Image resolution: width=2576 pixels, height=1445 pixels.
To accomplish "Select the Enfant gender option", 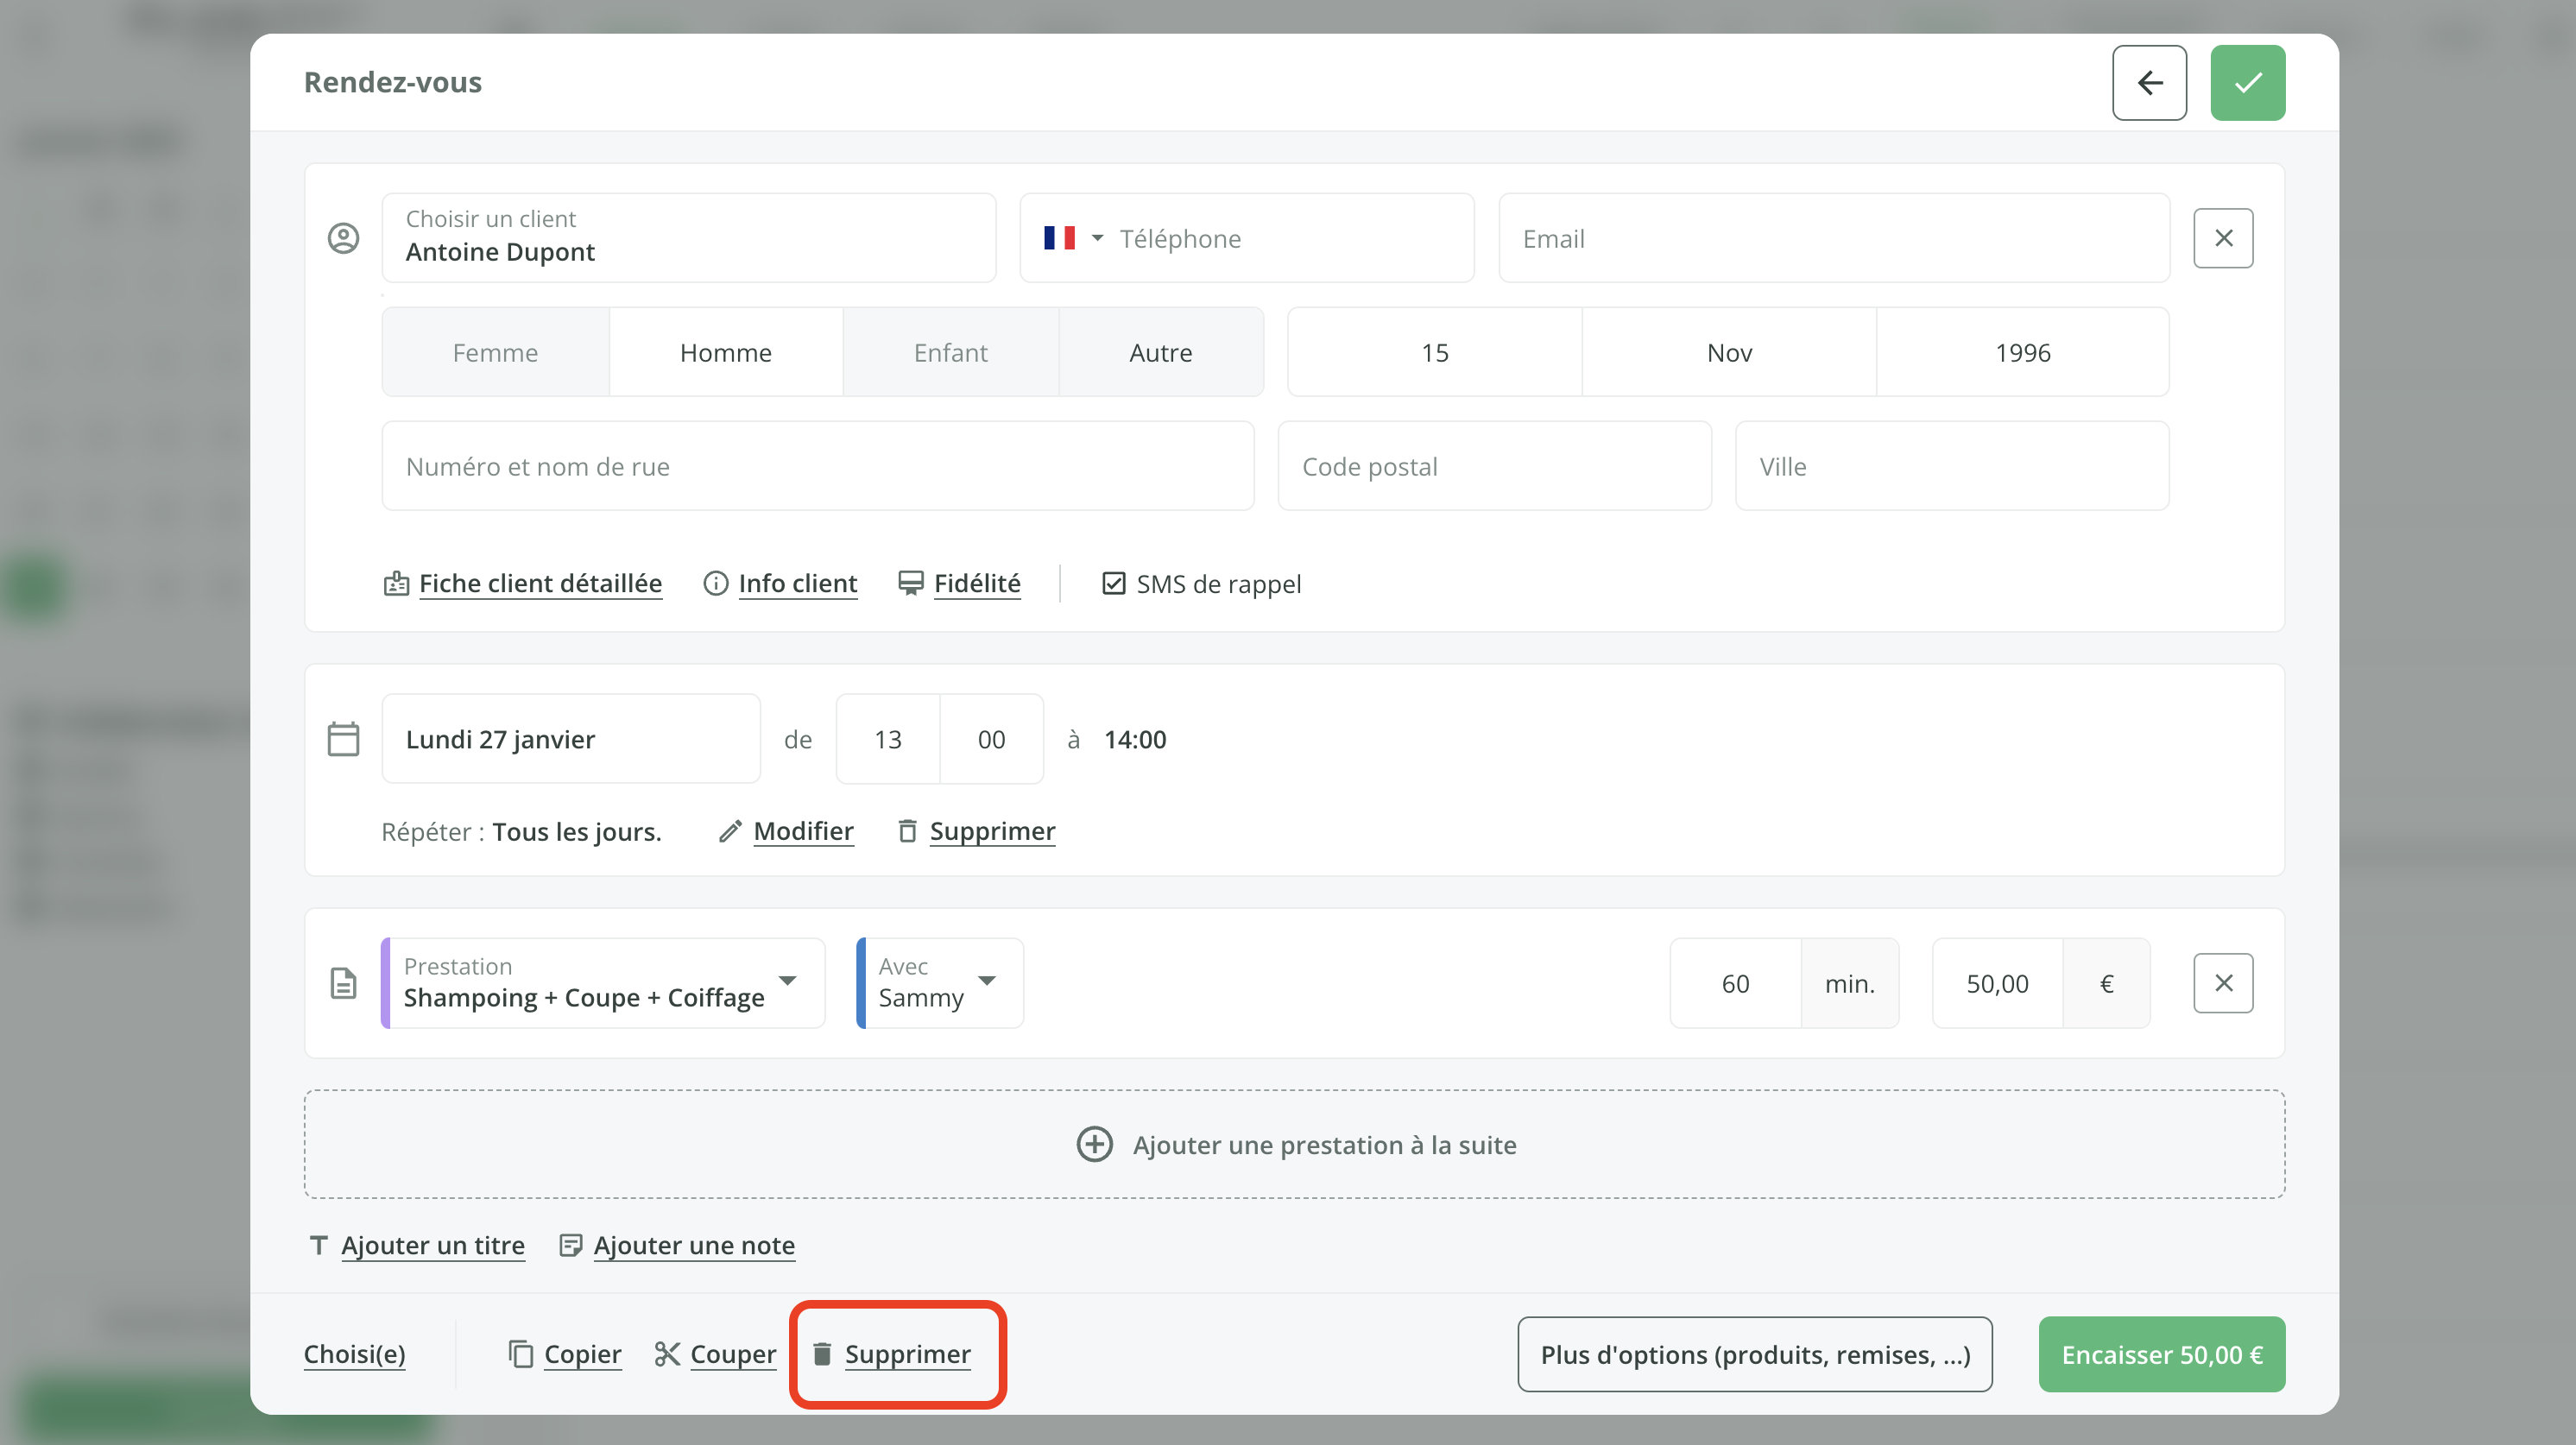I will pyautogui.click(x=950, y=352).
